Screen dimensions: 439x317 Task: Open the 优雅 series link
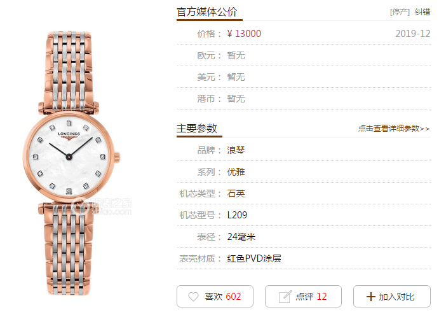click(236, 172)
